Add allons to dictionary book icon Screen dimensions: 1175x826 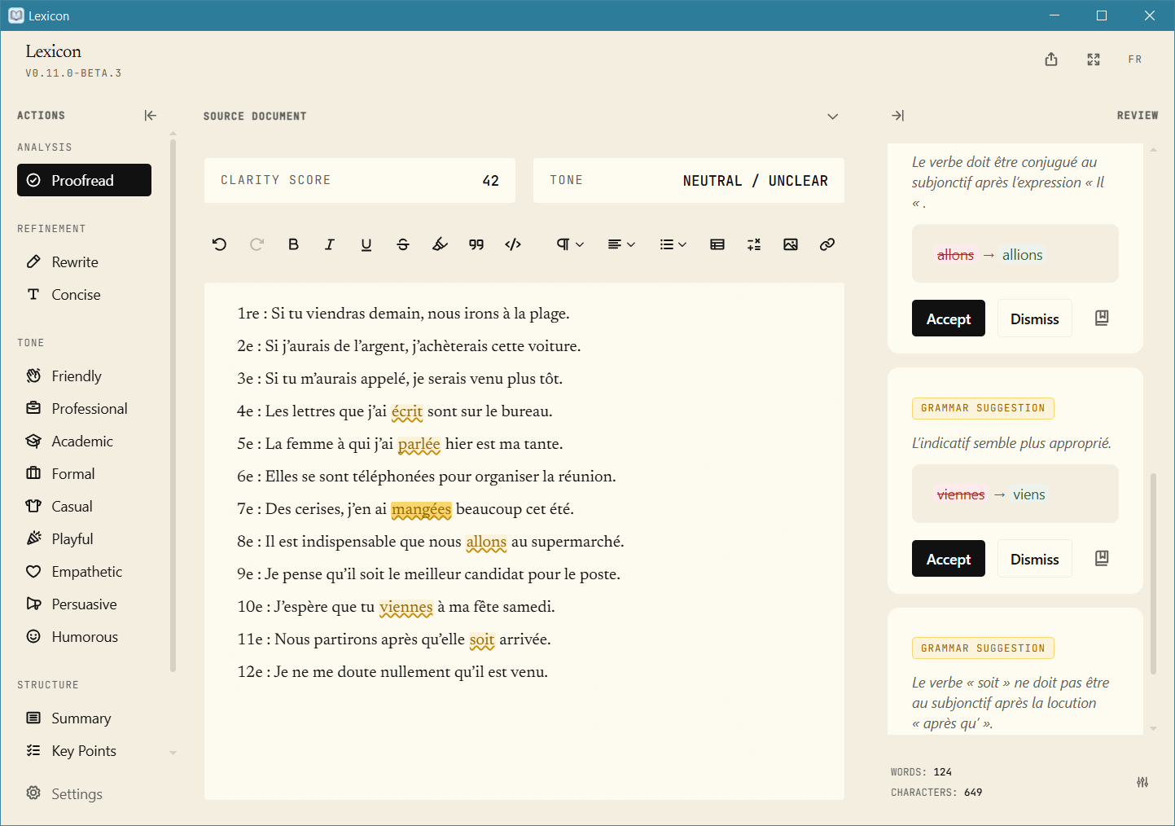[1102, 318]
